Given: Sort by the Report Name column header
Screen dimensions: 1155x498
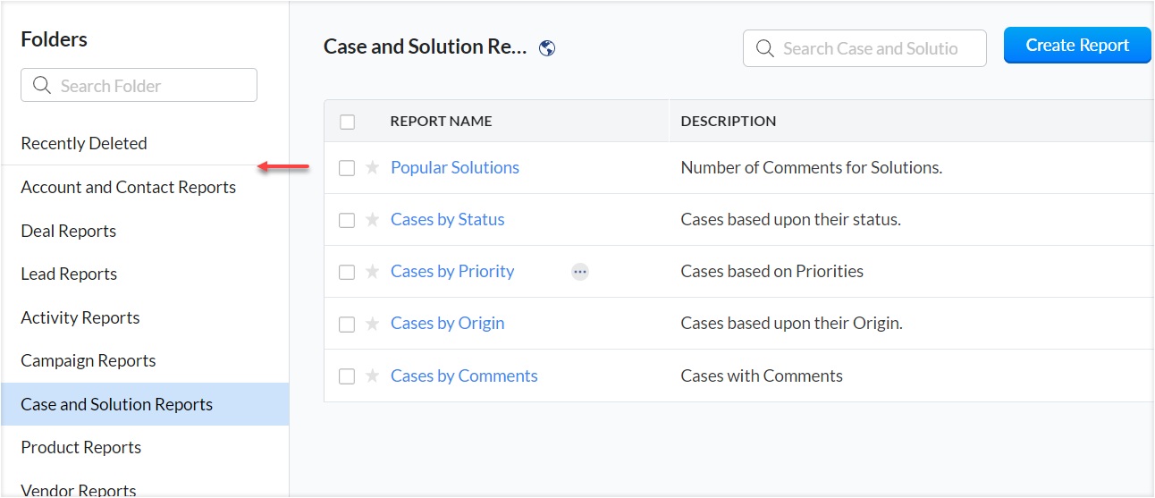Looking at the screenshot, I should click(x=442, y=122).
